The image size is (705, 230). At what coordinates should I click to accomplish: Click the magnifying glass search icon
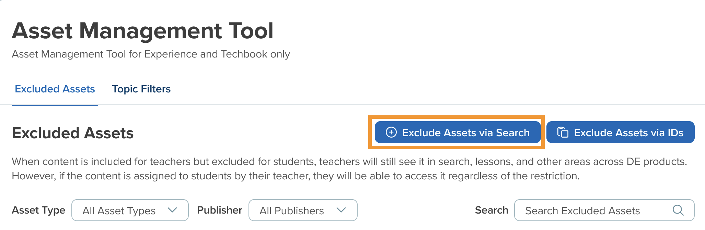[x=678, y=210]
